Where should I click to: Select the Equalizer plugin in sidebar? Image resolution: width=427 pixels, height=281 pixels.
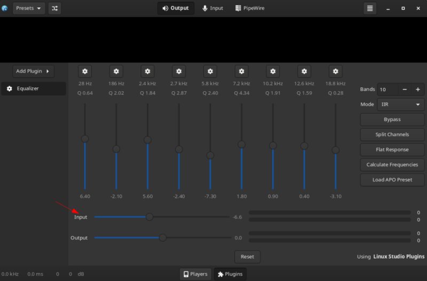33,89
